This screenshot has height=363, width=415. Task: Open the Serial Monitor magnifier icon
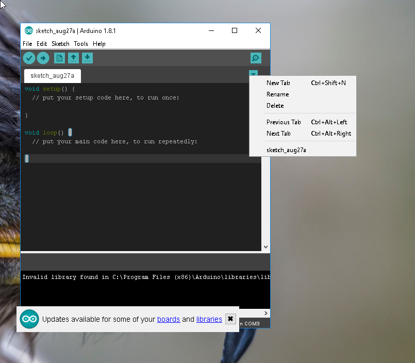[x=256, y=58]
